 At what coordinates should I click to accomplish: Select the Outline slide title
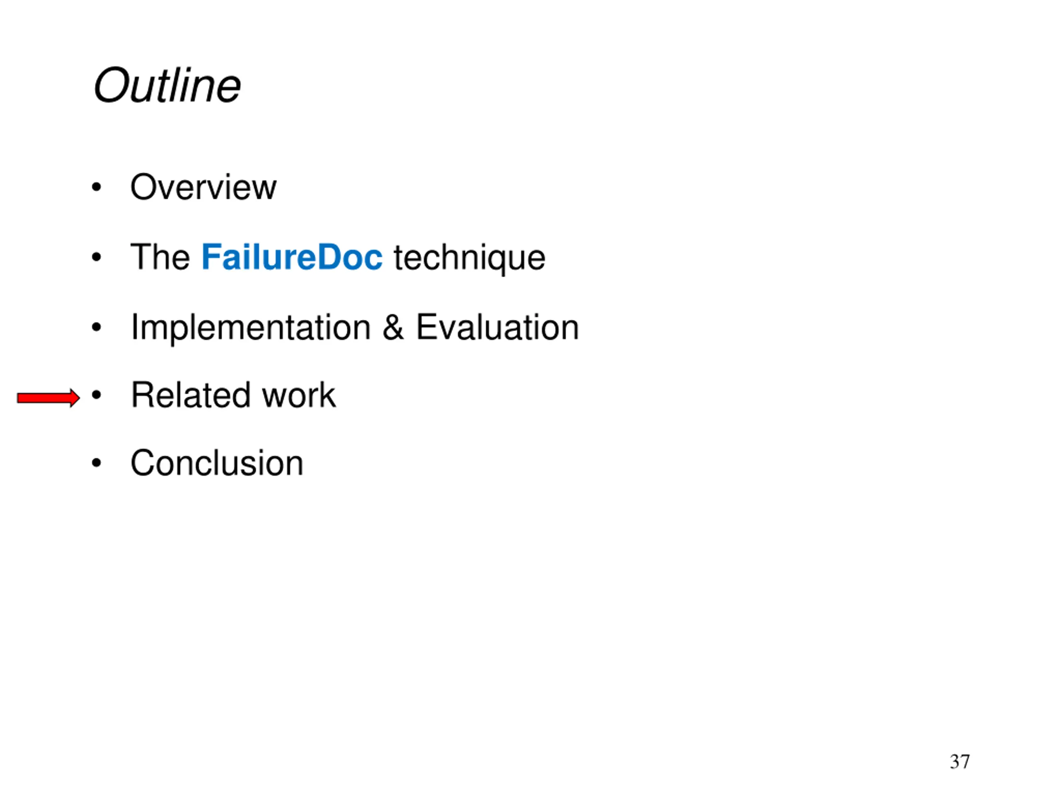(167, 85)
